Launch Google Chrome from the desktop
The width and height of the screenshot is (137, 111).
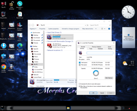4,69
